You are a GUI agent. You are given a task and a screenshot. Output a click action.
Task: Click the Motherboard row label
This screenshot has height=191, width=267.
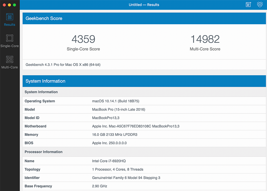35,126
